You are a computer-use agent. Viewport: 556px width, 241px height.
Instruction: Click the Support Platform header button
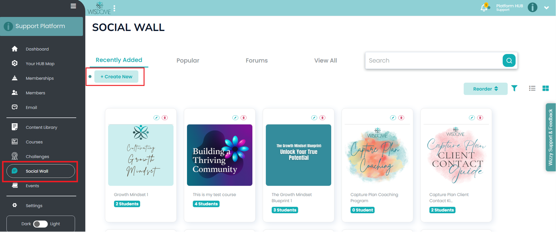(41, 26)
